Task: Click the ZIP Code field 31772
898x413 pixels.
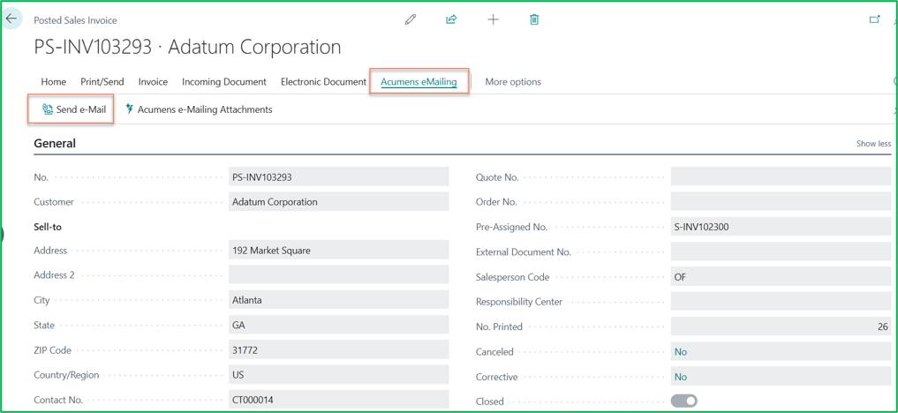Action: pos(338,350)
